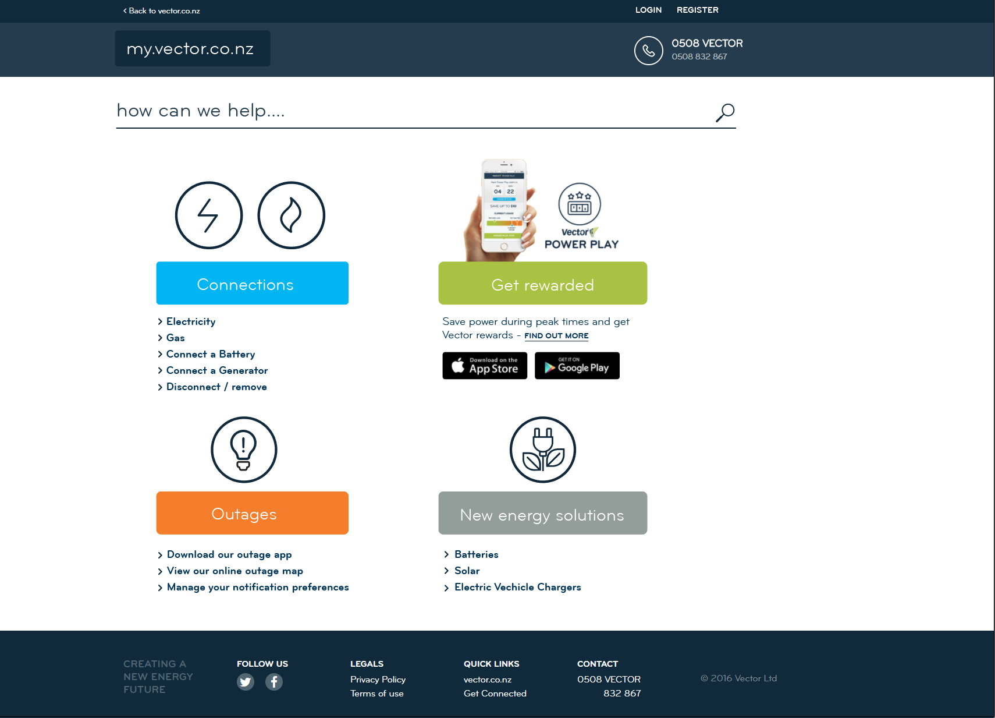This screenshot has width=995, height=718.
Task: Open the Get rewarded button
Action: coord(543,283)
